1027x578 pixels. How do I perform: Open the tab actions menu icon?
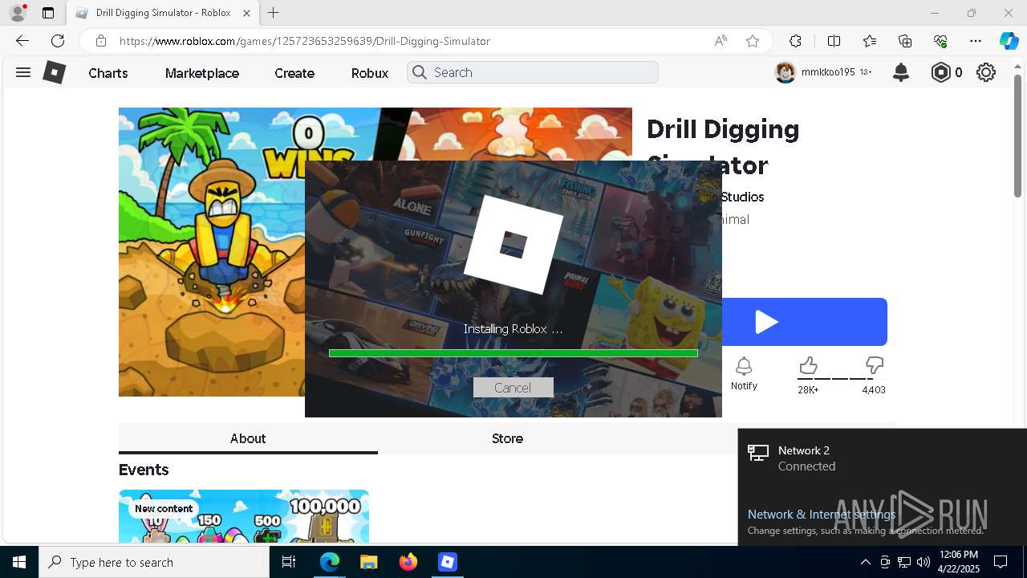pyautogui.click(x=48, y=13)
